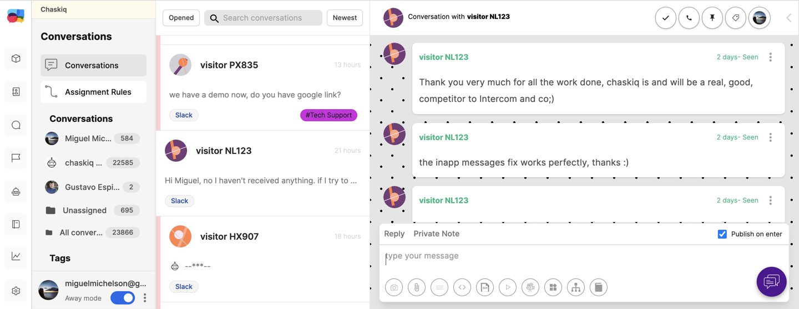Image resolution: width=799 pixels, height=309 pixels.
Task: Open the reports chart icon in sidebar
Action: [16, 256]
